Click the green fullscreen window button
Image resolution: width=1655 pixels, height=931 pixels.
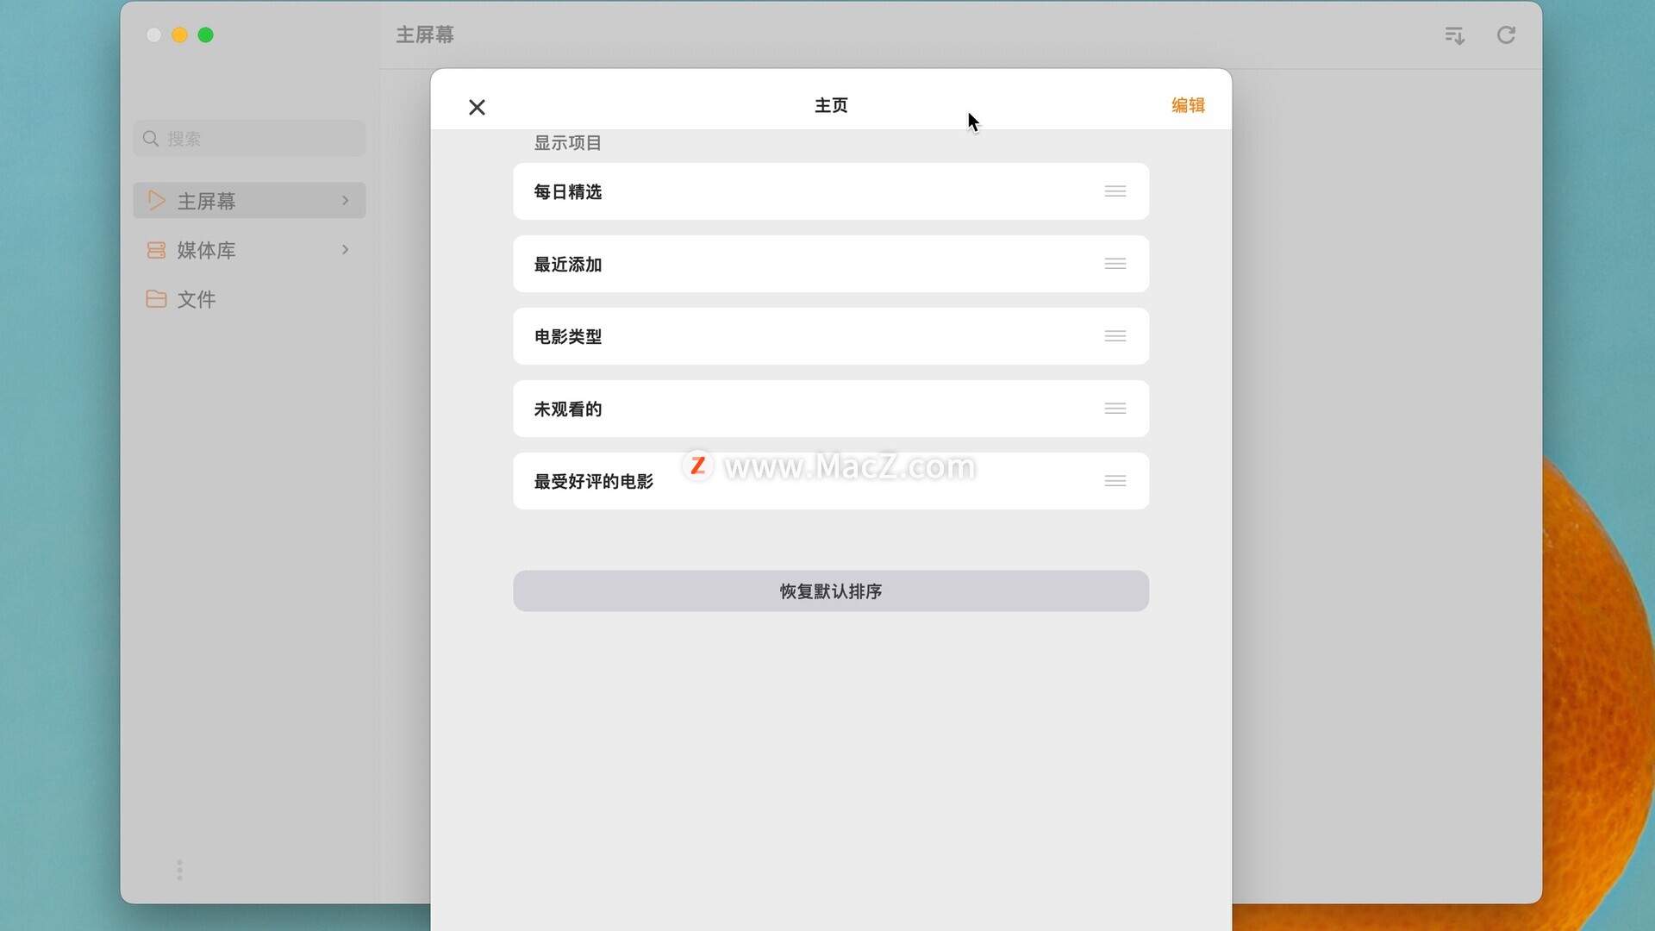205,35
